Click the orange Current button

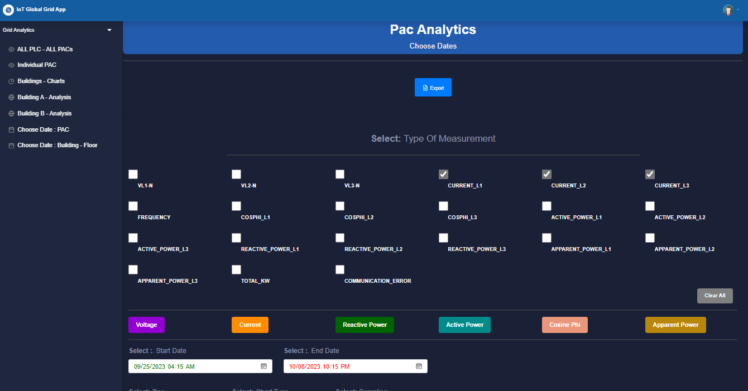(x=250, y=325)
